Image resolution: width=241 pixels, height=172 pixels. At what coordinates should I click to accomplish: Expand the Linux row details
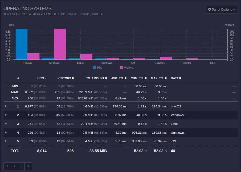[6, 124]
